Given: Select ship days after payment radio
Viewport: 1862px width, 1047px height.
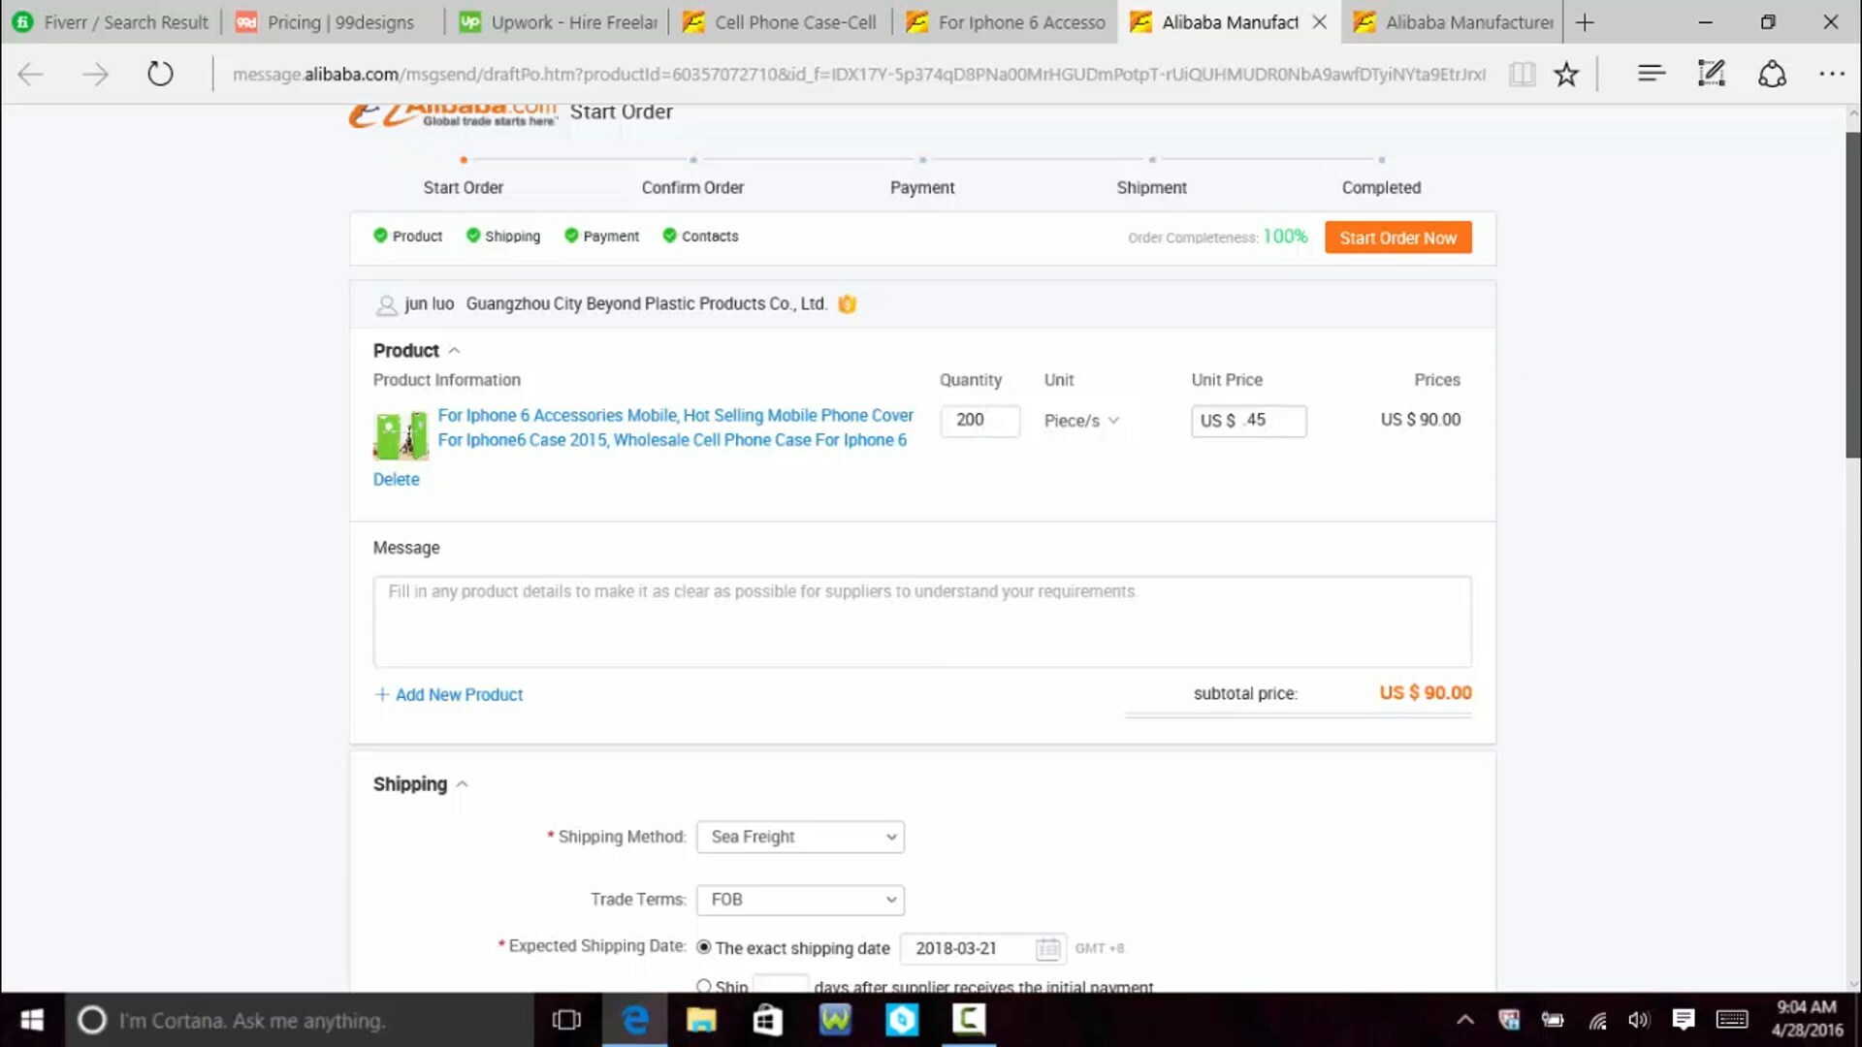Looking at the screenshot, I should 704,986.
